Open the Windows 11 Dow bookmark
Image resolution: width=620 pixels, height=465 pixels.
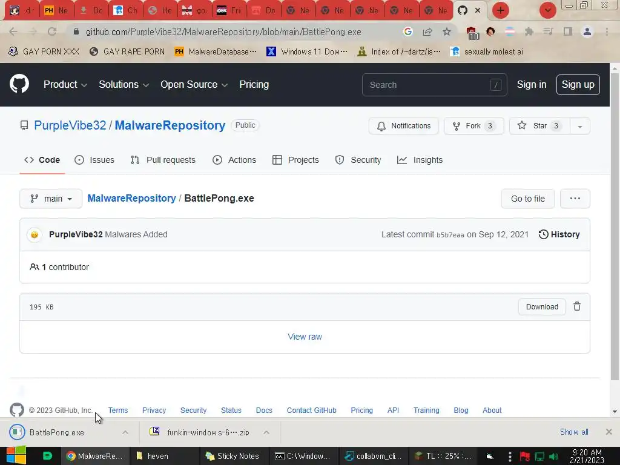(307, 51)
